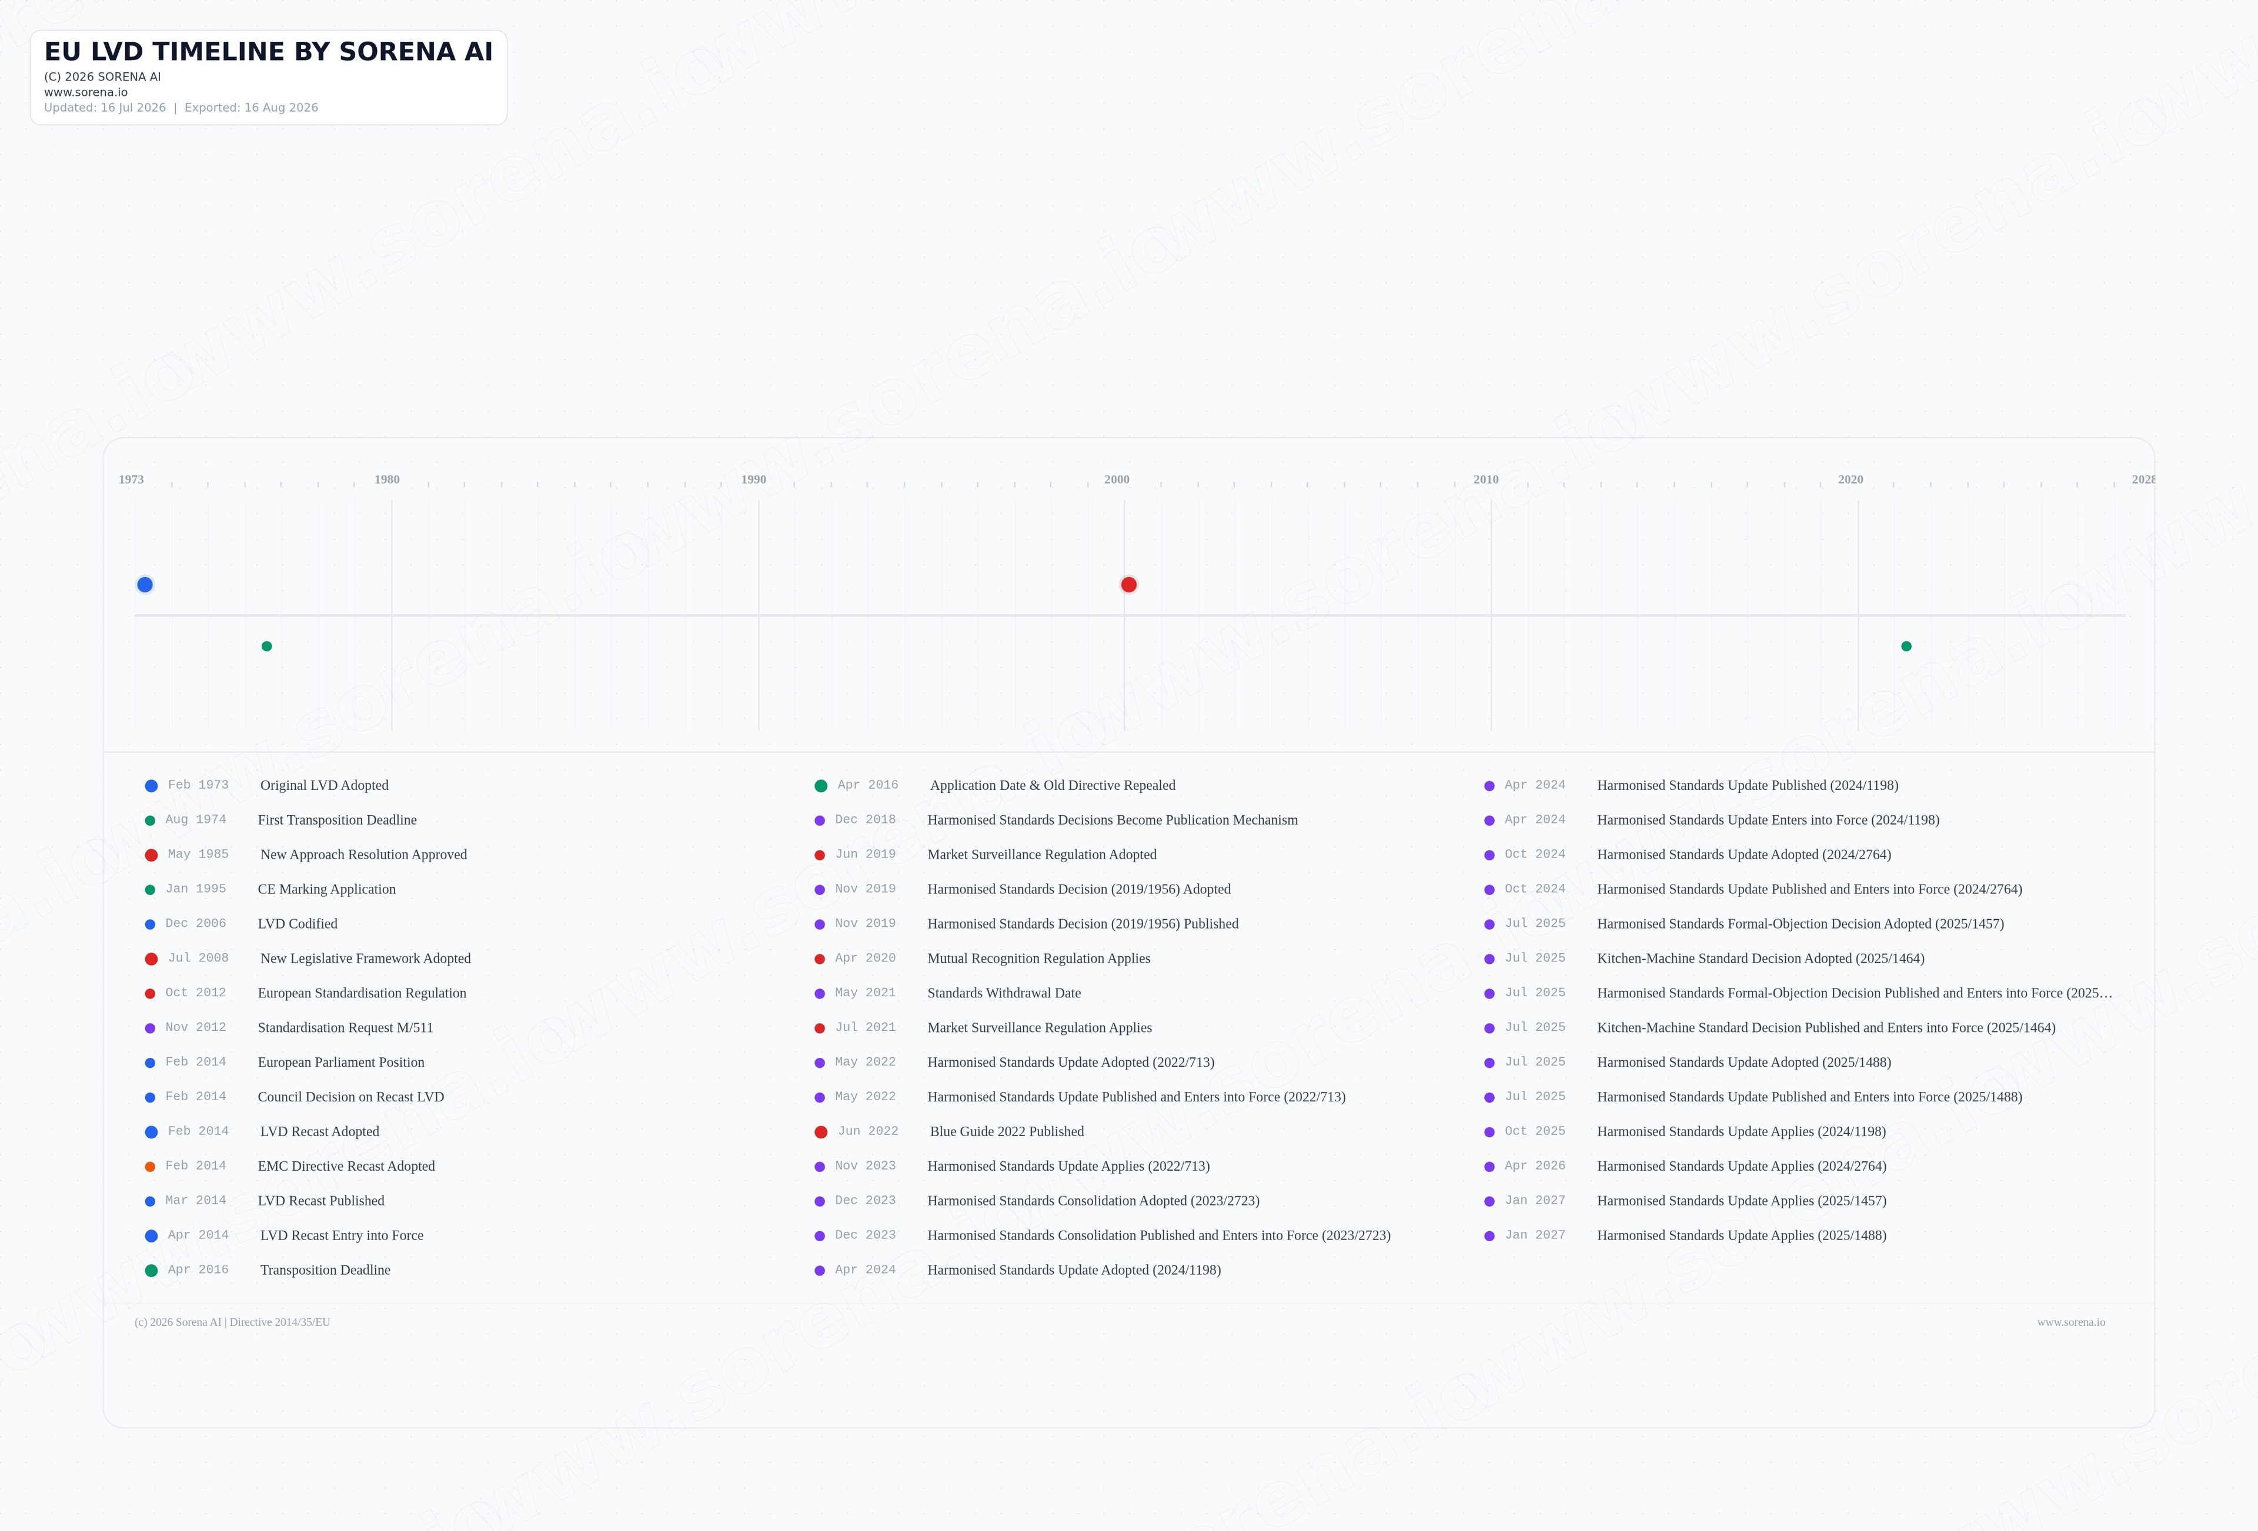This screenshot has width=2258, height=1531.
Task: Select "Kitchen-Machine Standard Decision Adopted (2025/1464)"
Action: pyautogui.click(x=1761, y=959)
